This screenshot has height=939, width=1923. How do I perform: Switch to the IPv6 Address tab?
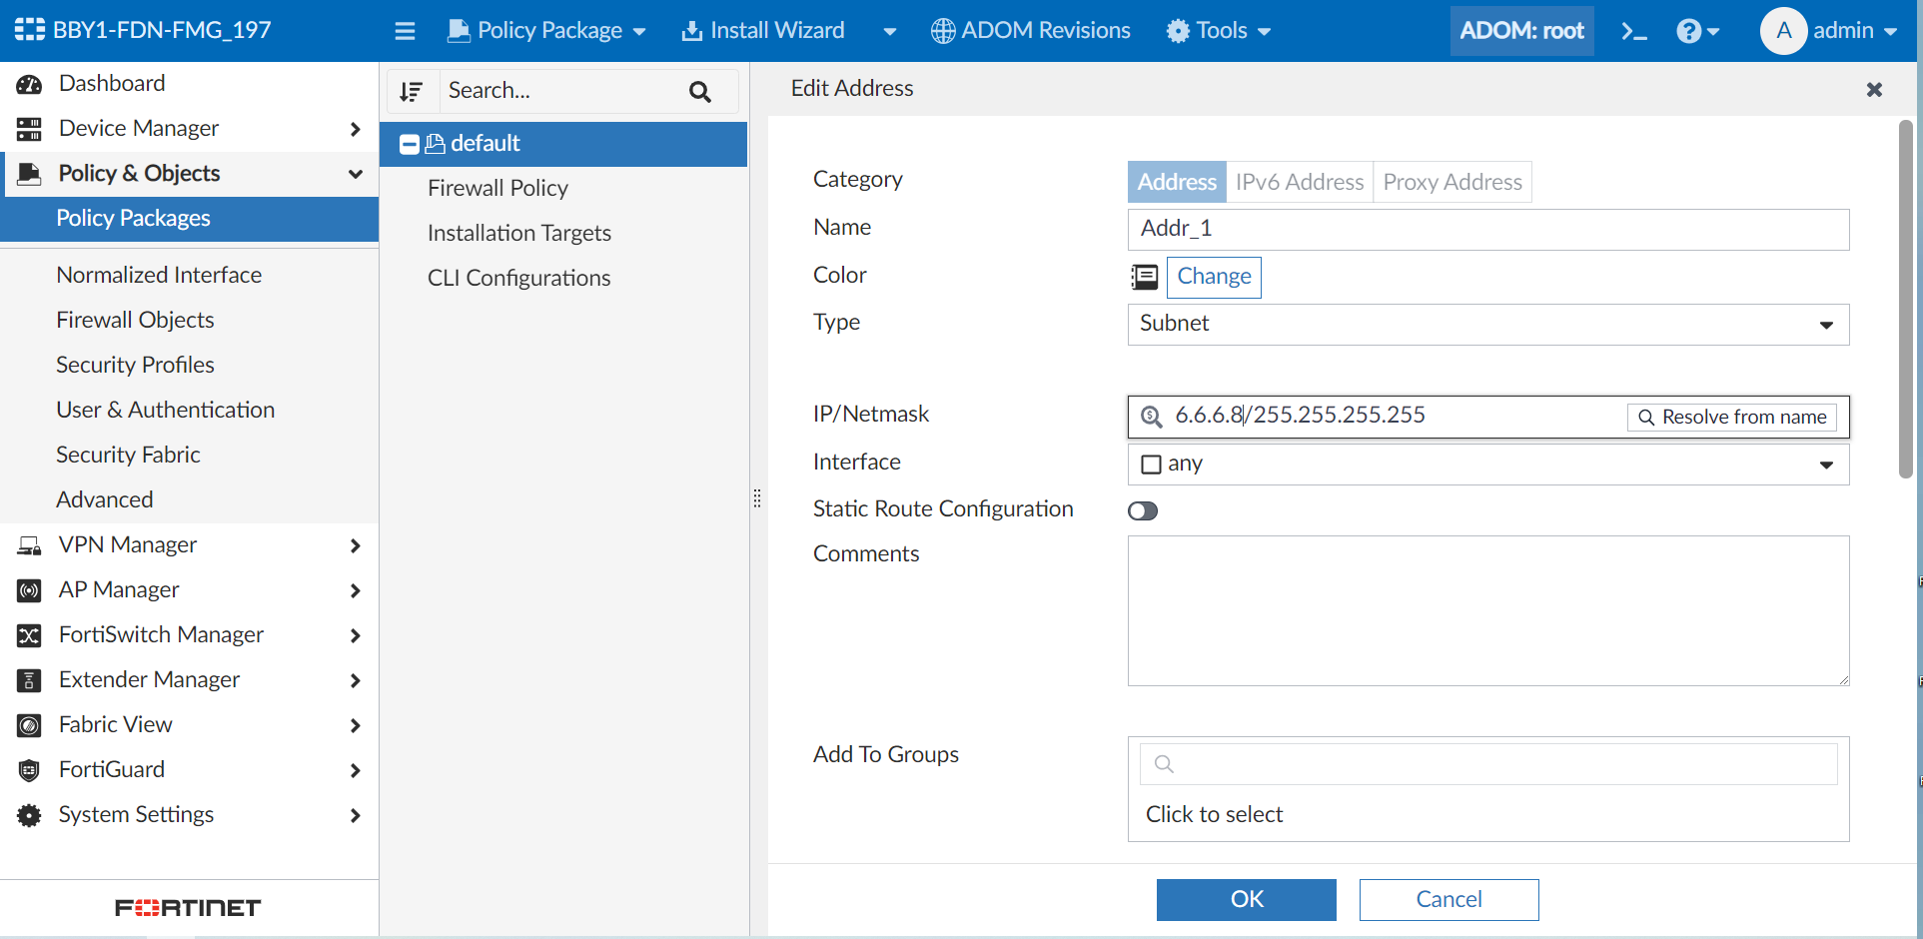click(1299, 182)
